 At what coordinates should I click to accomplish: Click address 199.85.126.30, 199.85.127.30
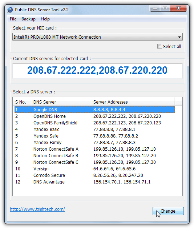point(125,162)
